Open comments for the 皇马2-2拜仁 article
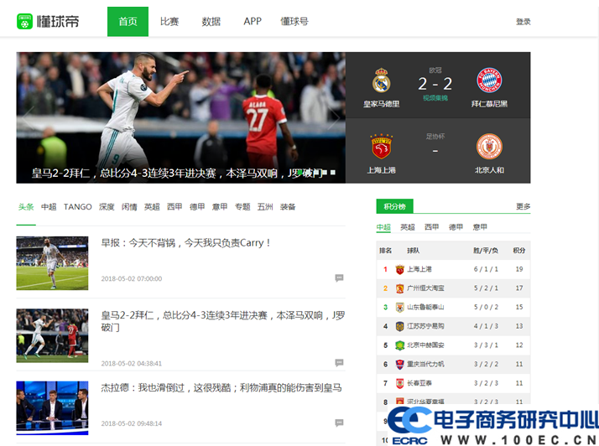The width and height of the screenshot is (599, 446). [339, 363]
